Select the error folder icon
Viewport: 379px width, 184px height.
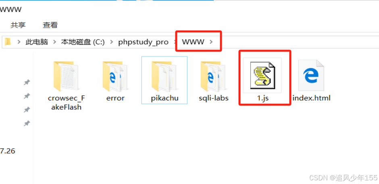click(x=115, y=76)
